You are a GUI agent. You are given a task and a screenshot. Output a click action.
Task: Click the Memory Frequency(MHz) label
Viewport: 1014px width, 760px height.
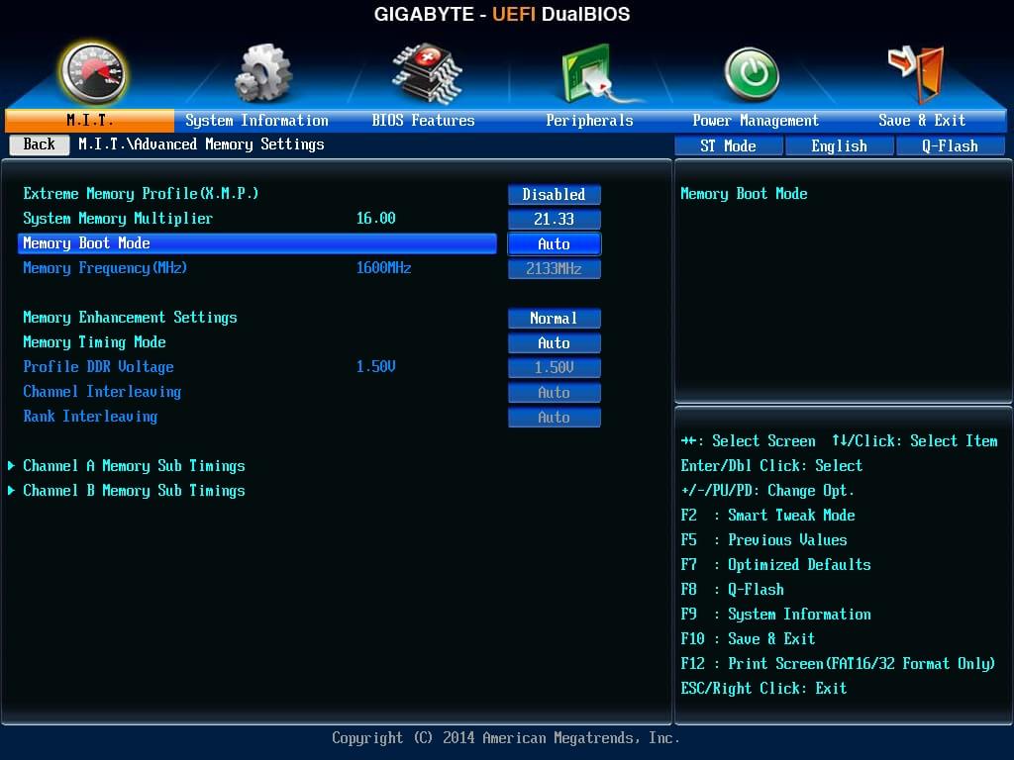click(x=105, y=267)
